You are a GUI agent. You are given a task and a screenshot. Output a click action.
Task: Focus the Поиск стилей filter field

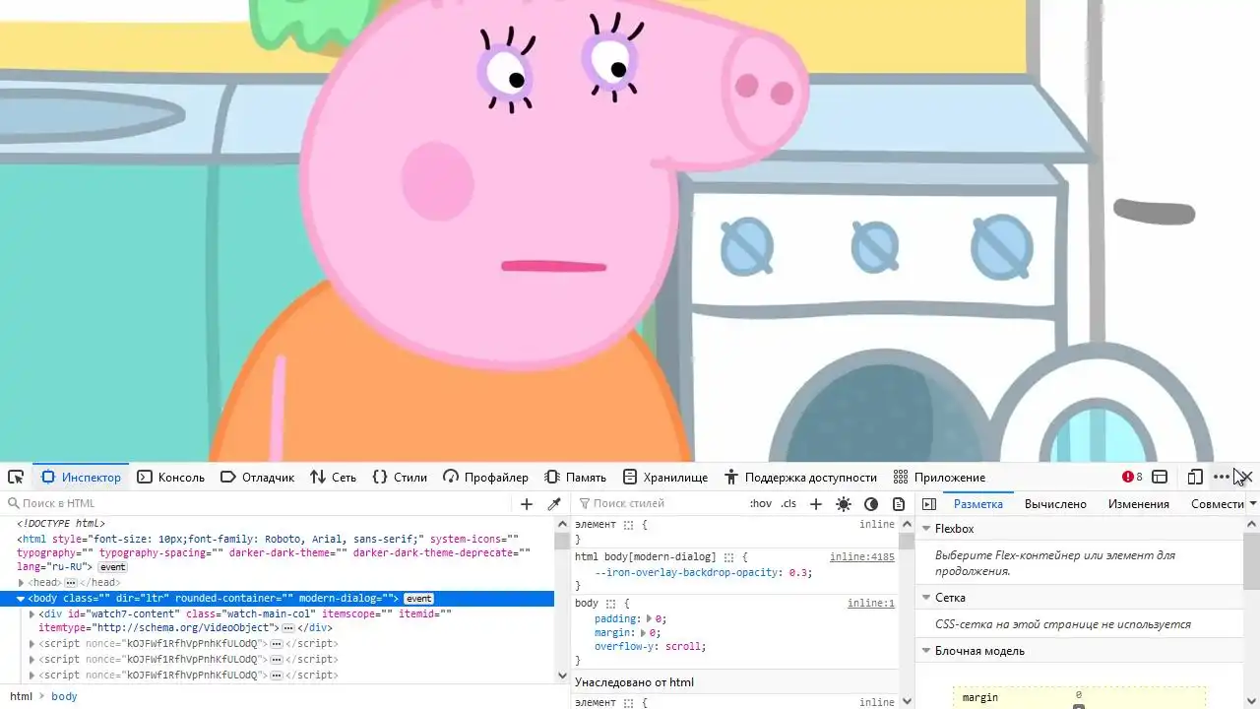point(660,504)
